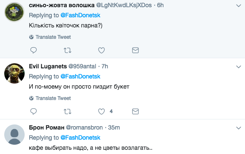Open the @959antal username handle

(82, 66)
